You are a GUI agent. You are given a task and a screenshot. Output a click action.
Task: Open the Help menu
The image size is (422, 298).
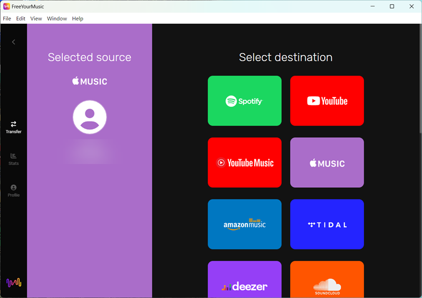[x=78, y=18]
